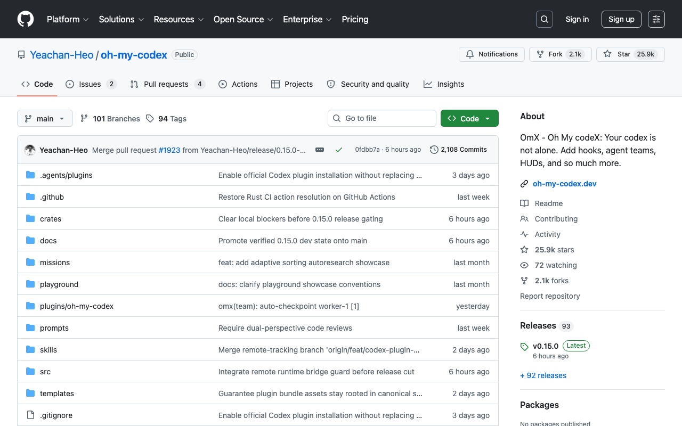Viewport: 682px width, 426px height.
Task: Open the Yeachan-Heo owner profile link
Action: pyautogui.click(x=62, y=55)
